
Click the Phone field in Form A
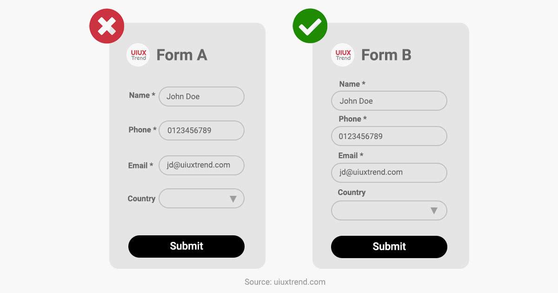(x=201, y=131)
